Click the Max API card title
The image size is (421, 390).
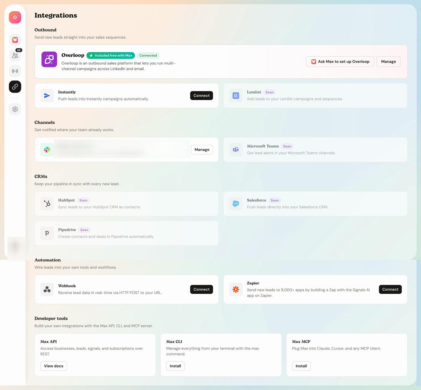[x=49, y=342]
